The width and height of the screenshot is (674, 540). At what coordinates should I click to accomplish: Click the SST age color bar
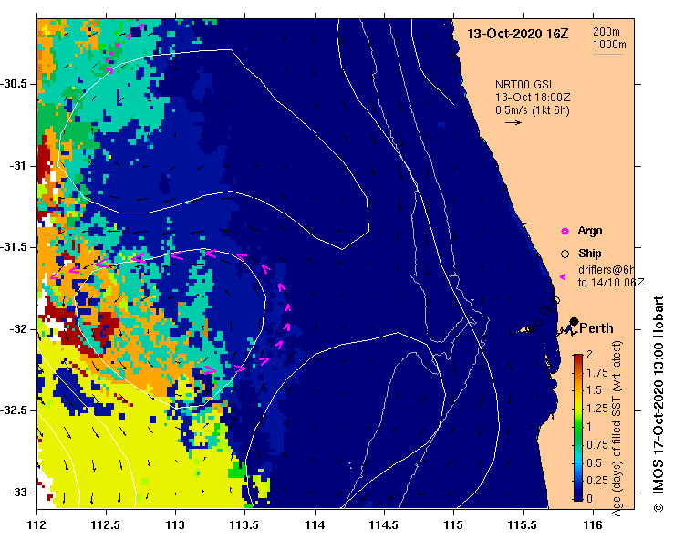[x=577, y=428]
